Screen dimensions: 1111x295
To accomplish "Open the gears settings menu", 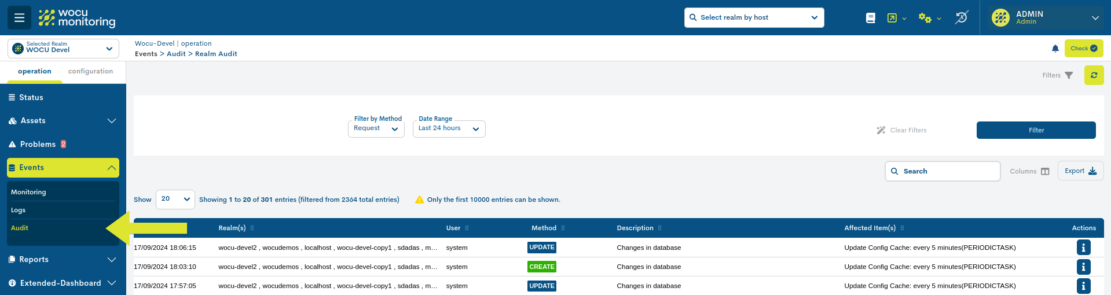I will [x=925, y=18].
